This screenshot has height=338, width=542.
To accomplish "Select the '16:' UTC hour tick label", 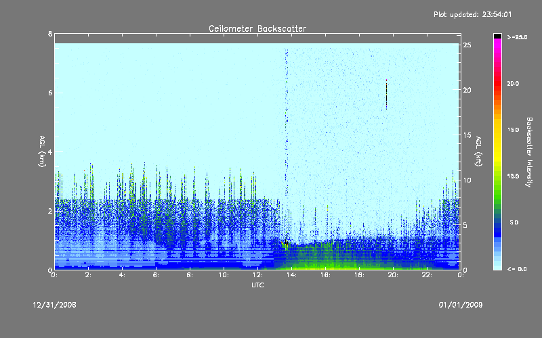I will pos(326,275).
